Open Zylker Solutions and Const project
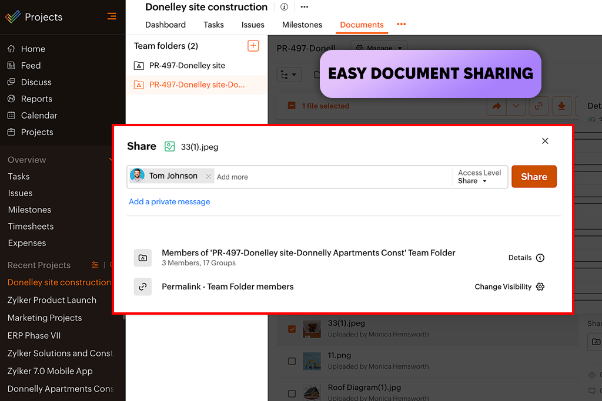 (x=61, y=353)
